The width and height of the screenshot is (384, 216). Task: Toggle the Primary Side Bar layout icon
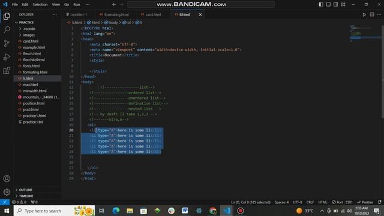click(321, 4)
